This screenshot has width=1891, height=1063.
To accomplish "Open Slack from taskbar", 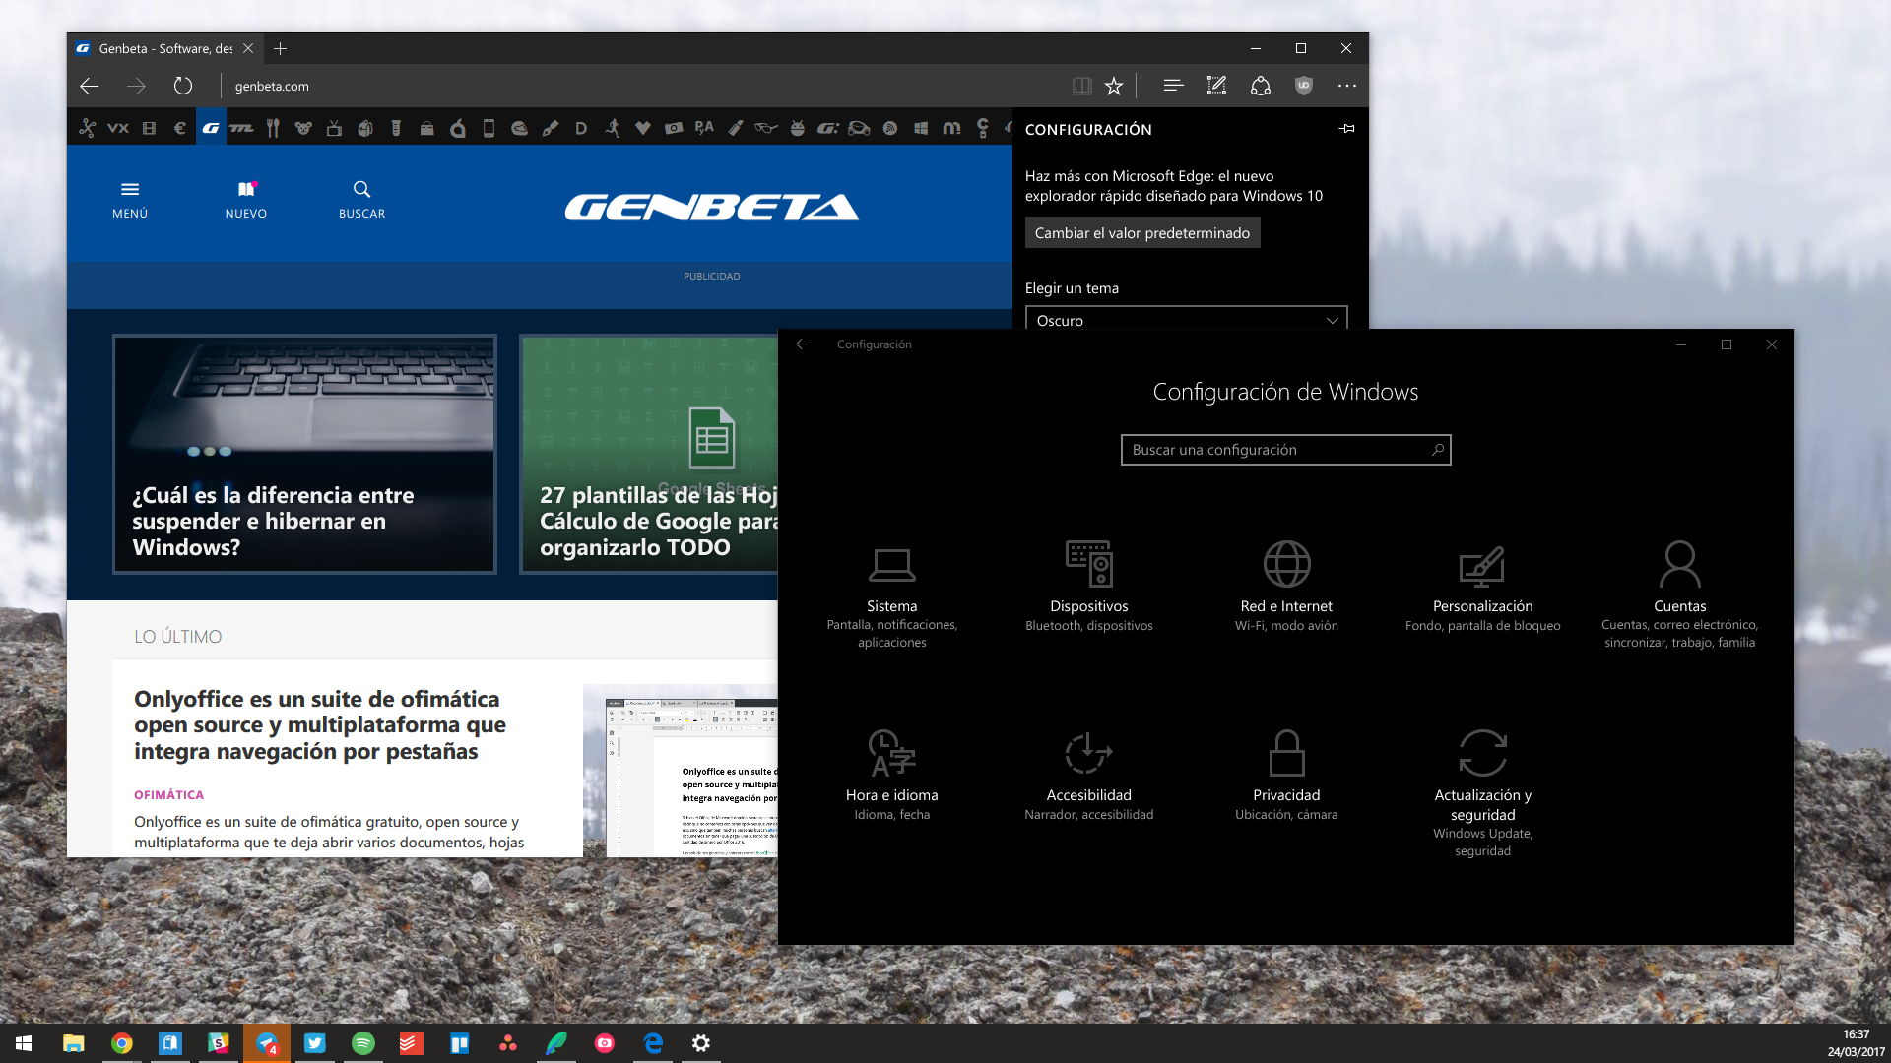I will (219, 1043).
